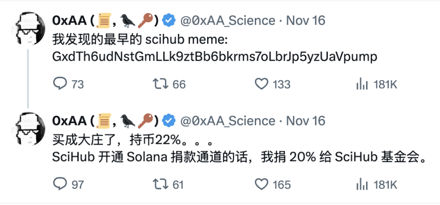Open view analytics icon on second tweet
Viewport: 440px width, 205px height.
tap(362, 184)
